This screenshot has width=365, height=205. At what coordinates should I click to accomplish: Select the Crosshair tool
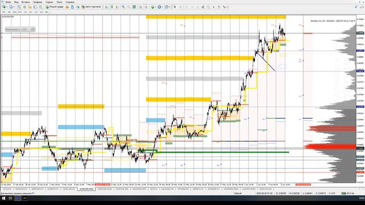[180, 7]
